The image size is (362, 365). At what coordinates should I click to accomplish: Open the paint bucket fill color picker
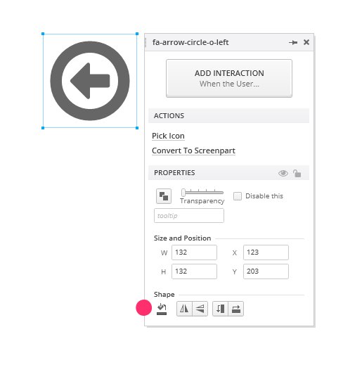pos(162,309)
